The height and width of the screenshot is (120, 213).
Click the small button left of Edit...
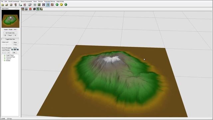click(8, 53)
